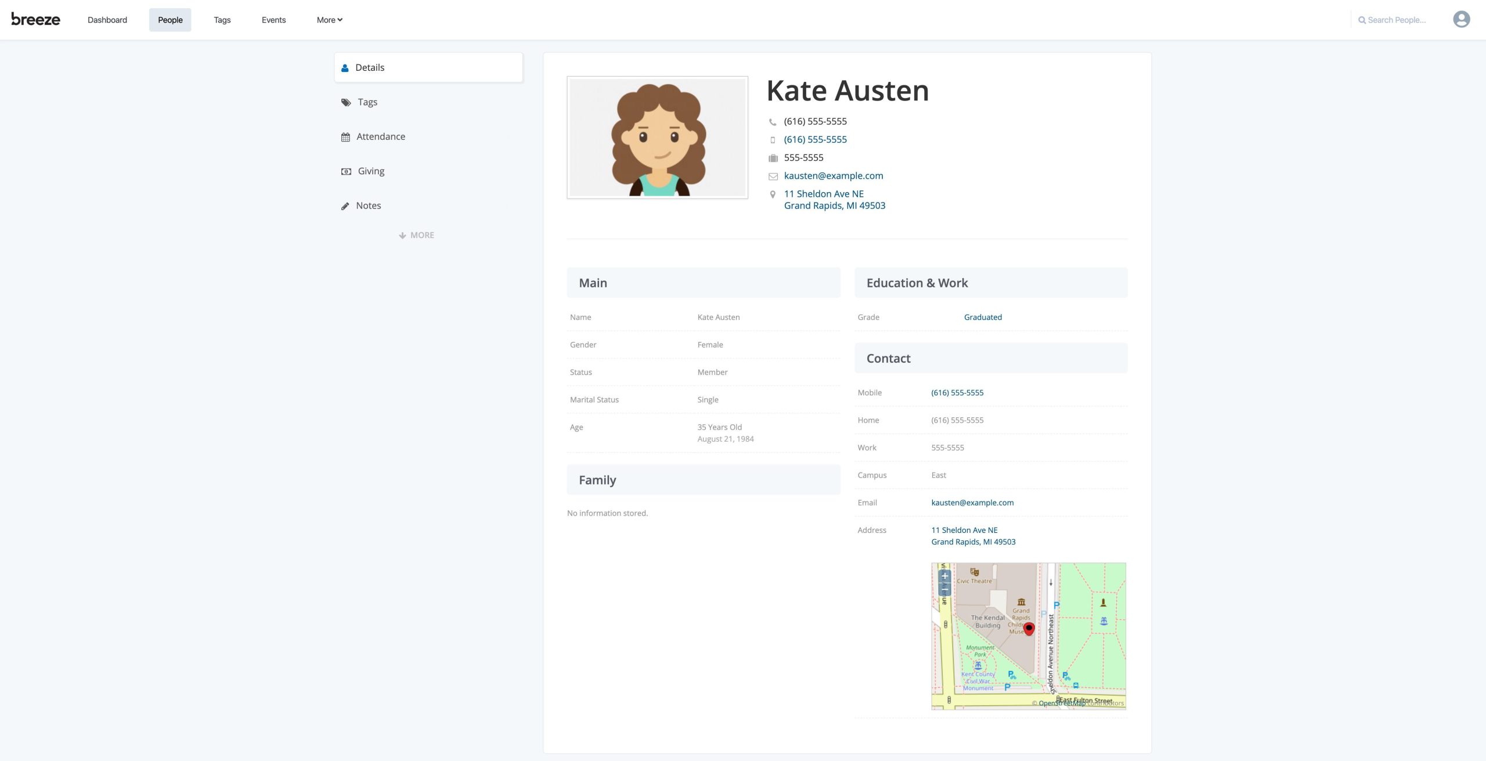Expand the More navigation dropdown

(329, 20)
